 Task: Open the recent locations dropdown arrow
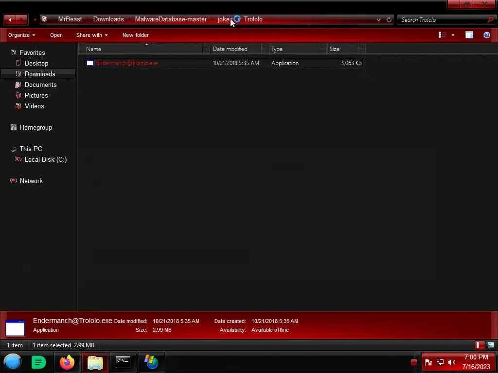coord(35,20)
